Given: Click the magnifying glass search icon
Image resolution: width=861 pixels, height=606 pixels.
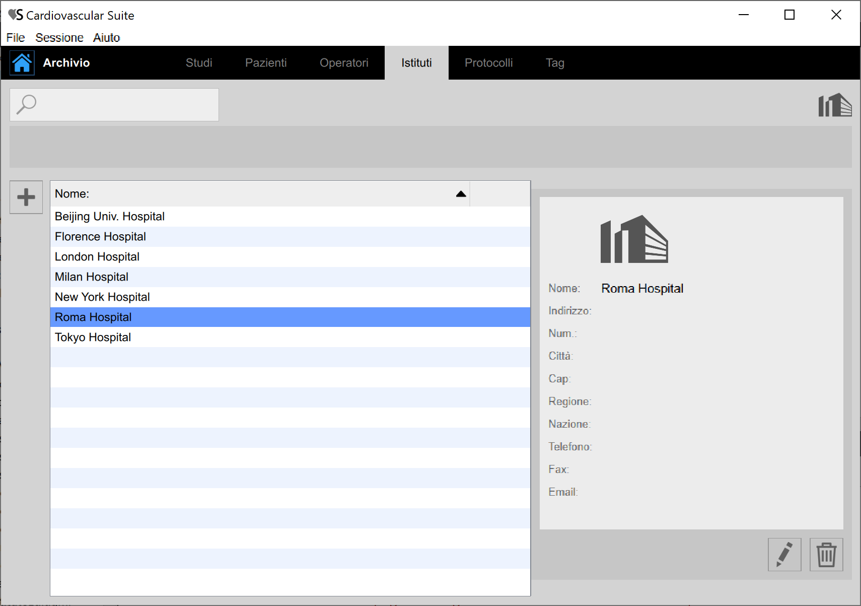Looking at the screenshot, I should click(26, 105).
